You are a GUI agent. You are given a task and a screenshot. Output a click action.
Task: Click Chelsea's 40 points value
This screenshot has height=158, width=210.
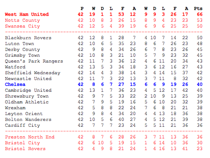click(199, 84)
